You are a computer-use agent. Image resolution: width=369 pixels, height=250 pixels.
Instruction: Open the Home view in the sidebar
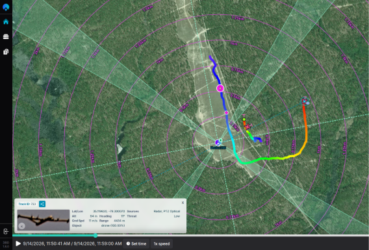pyautogui.click(x=6, y=21)
